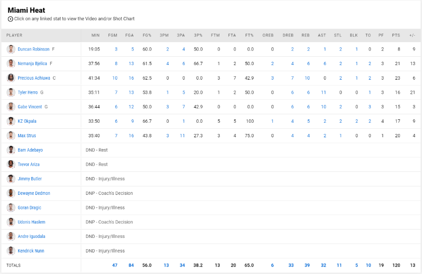422x274 pixels.
Task: Open Goran Dragic's player page
Action: coord(30,207)
